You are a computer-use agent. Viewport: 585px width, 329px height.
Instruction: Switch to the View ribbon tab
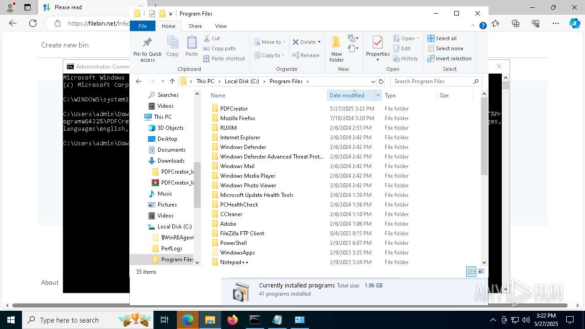coord(221,26)
